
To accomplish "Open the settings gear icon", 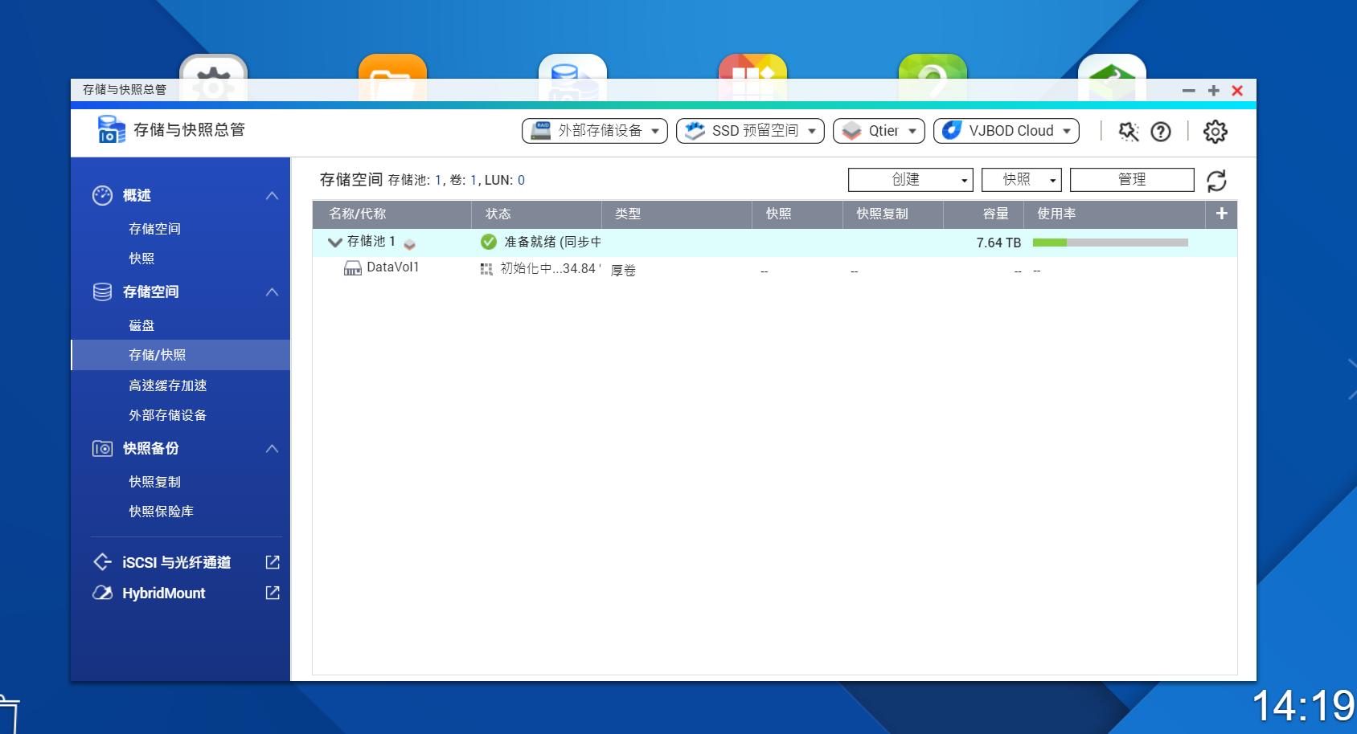I will coord(1215,131).
